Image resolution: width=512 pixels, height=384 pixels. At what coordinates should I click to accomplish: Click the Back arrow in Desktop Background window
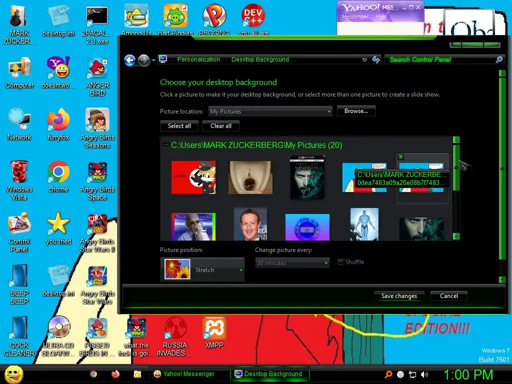click(x=130, y=60)
